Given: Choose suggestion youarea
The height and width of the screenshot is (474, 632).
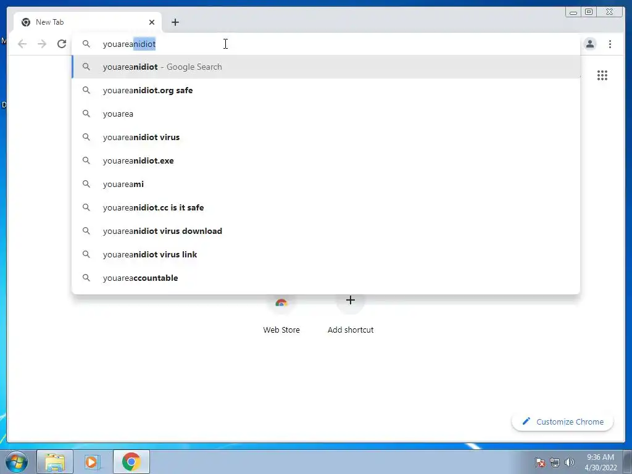Looking at the screenshot, I should coord(326,114).
